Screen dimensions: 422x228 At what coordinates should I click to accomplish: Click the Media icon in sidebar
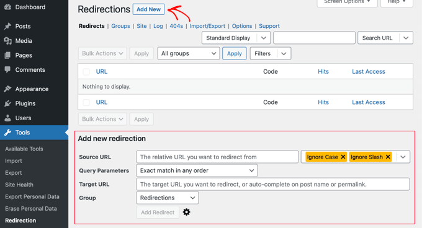point(8,40)
